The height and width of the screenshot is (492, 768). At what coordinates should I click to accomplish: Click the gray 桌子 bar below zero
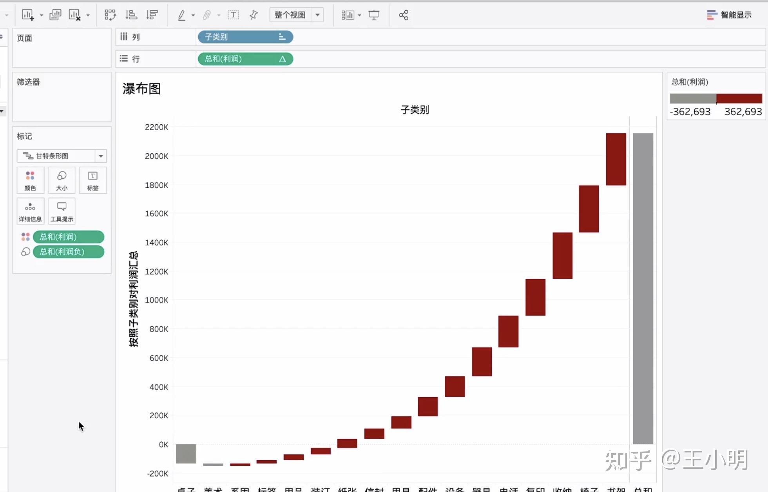pyautogui.click(x=186, y=454)
